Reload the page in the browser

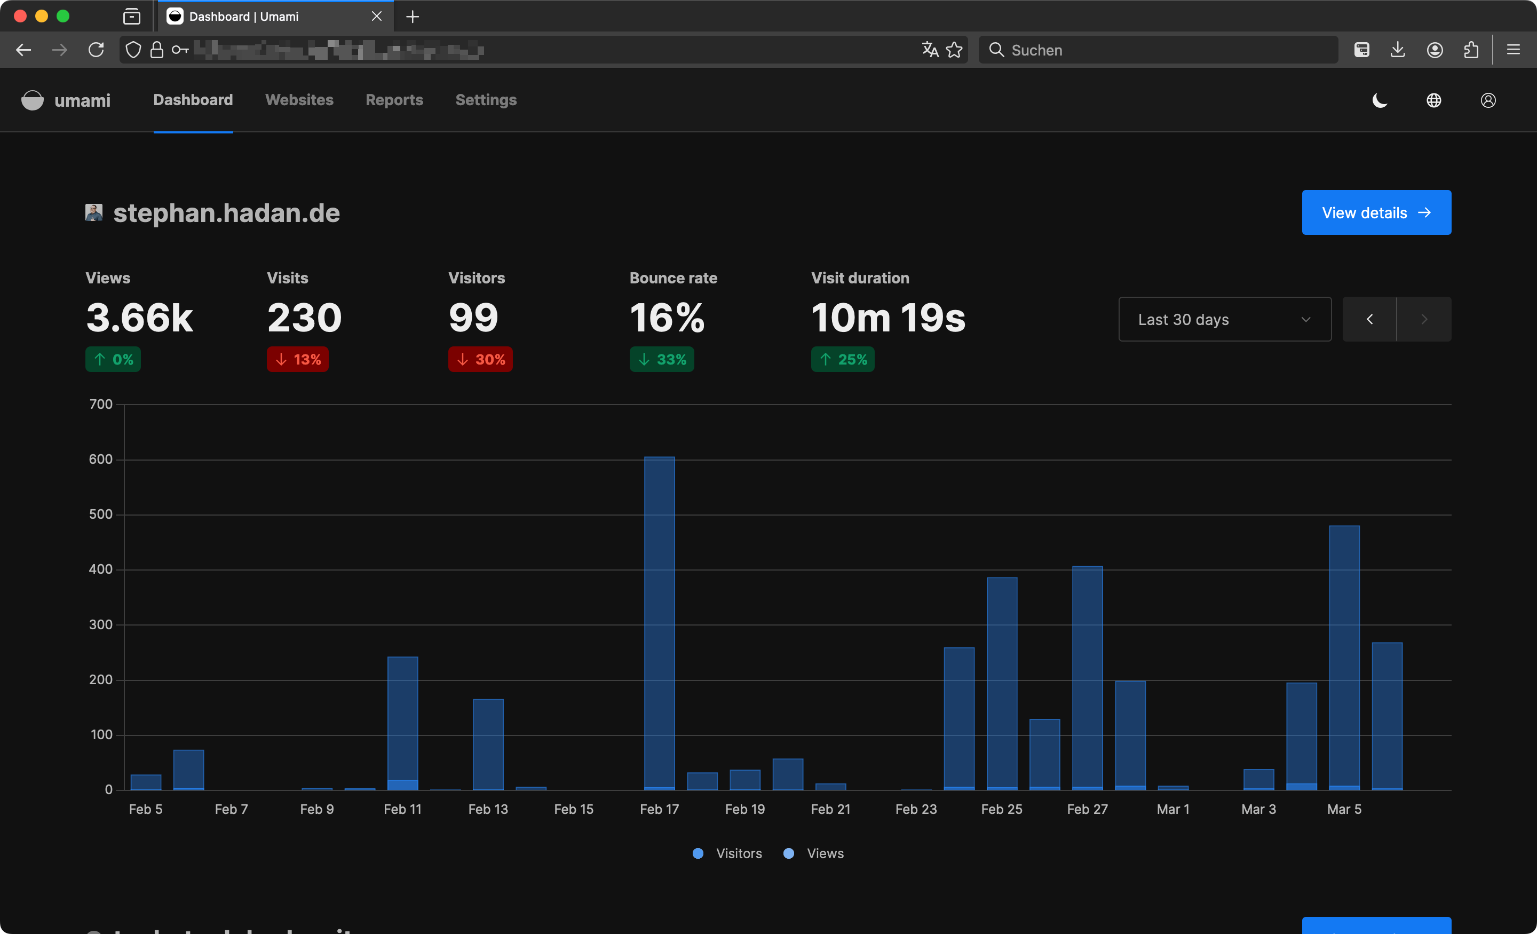pyautogui.click(x=96, y=50)
